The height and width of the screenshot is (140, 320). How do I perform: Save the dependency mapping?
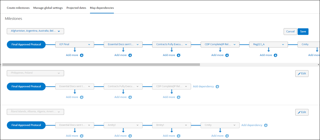click(303, 31)
